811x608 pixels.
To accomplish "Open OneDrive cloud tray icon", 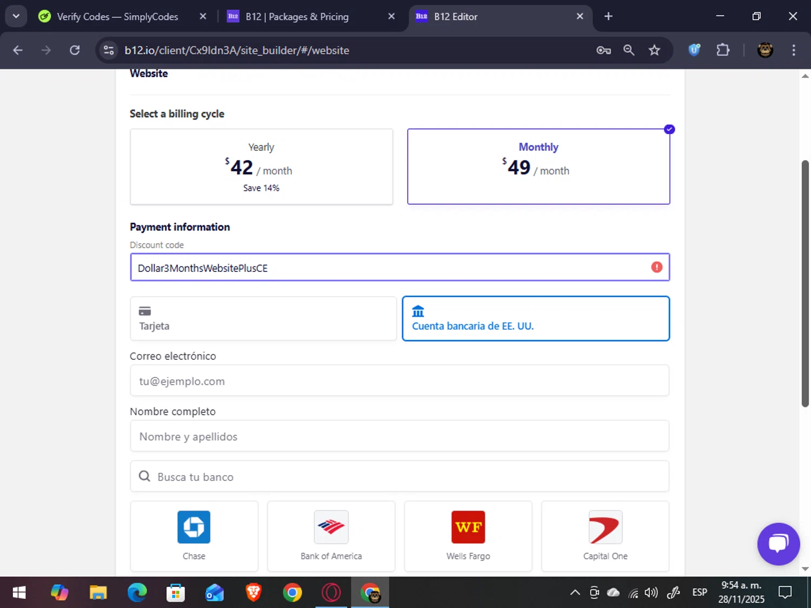I will point(613,593).
